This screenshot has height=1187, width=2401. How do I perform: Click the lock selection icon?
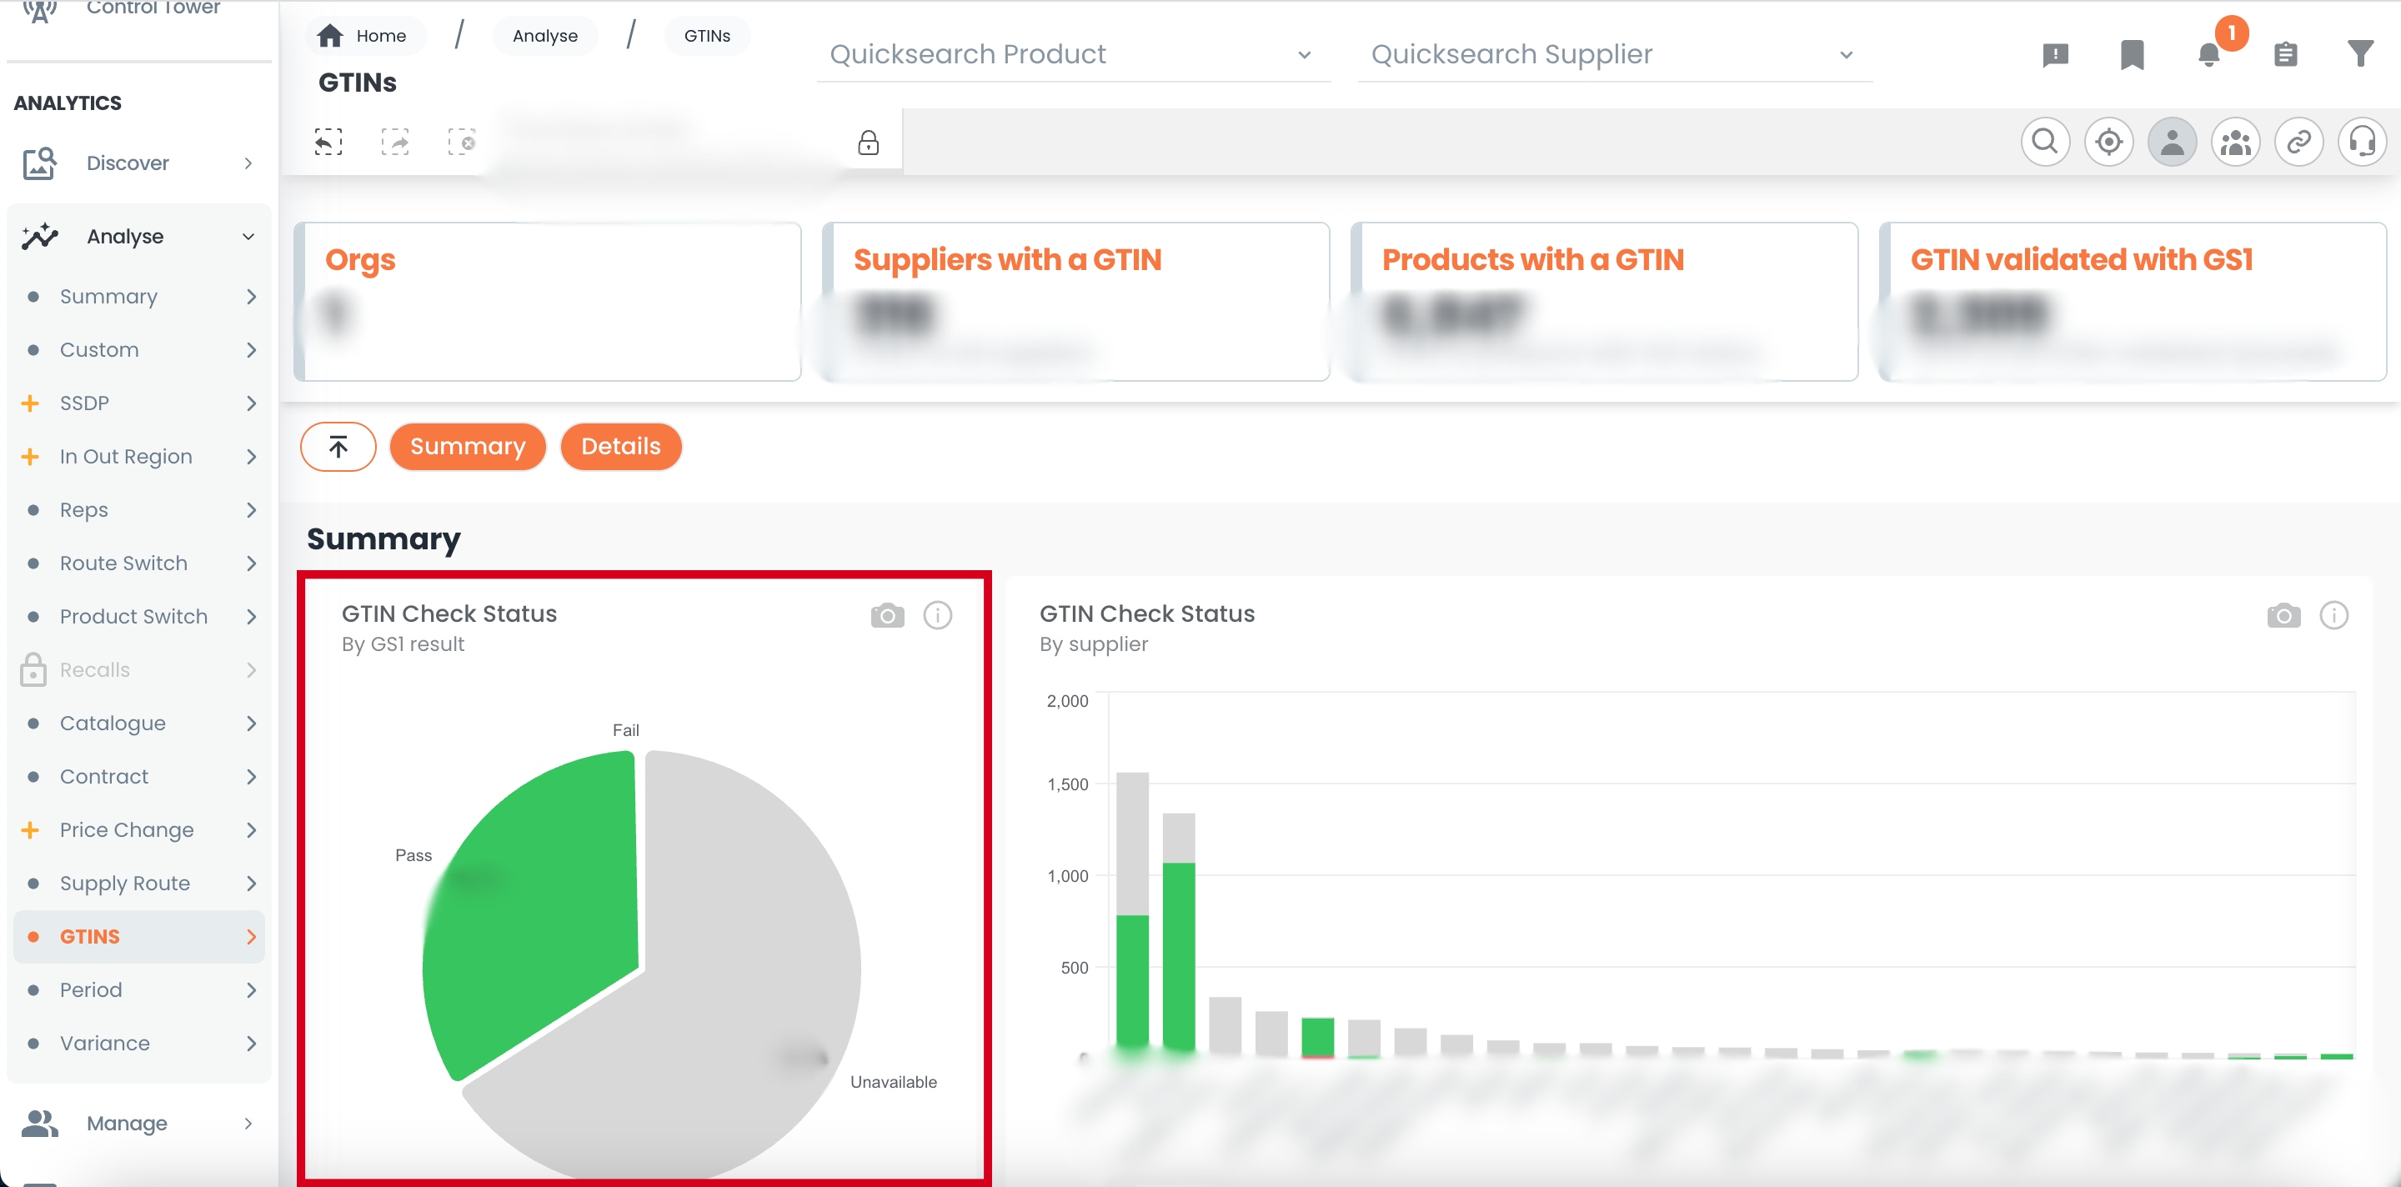(868, 142)
